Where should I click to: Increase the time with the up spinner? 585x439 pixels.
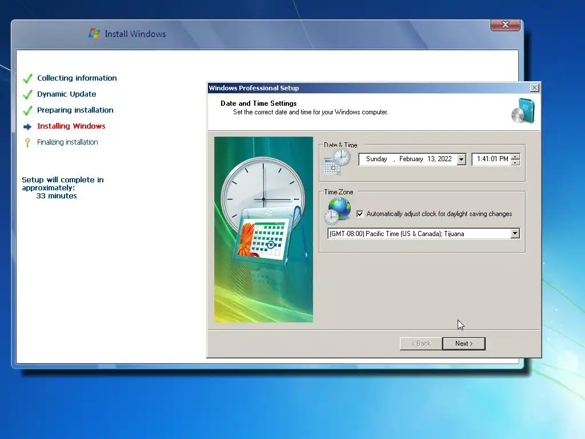[515, 157]
